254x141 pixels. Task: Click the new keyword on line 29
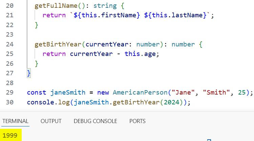click(103, 93)
